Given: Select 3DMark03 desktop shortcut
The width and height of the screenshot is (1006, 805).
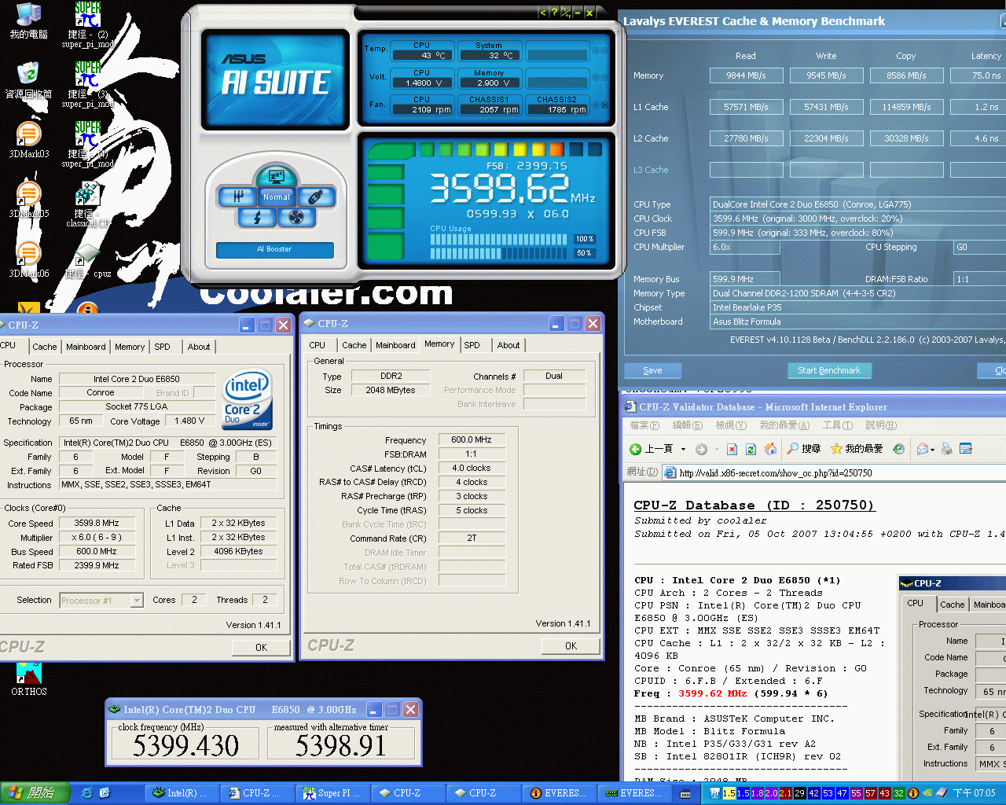Looking at the screenshot, I should tap(28, 141).
